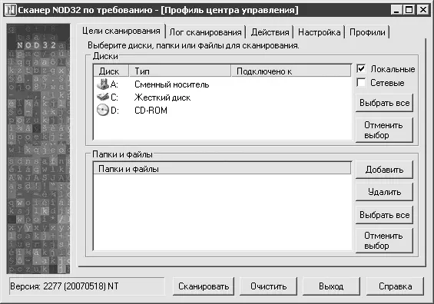Click the Выход button
This screenshot has height=304, width=434.
pyautogui.click(x=331, y=286)
